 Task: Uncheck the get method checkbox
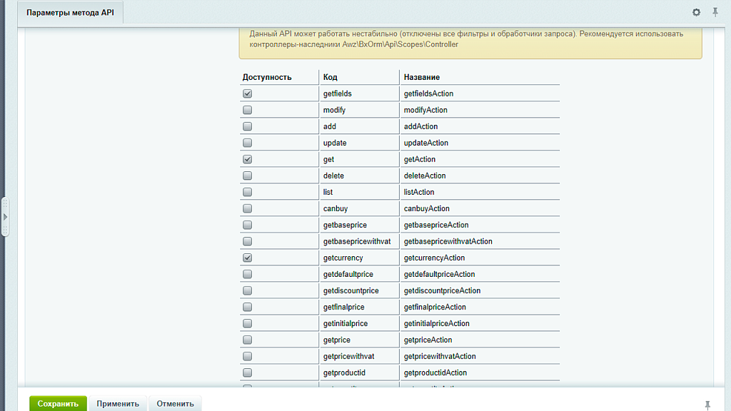248,159
